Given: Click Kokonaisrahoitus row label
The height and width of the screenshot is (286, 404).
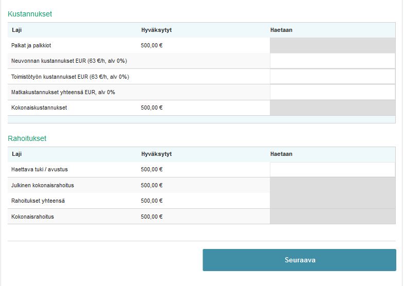Looking at the screenshot, I should point(32,217).
